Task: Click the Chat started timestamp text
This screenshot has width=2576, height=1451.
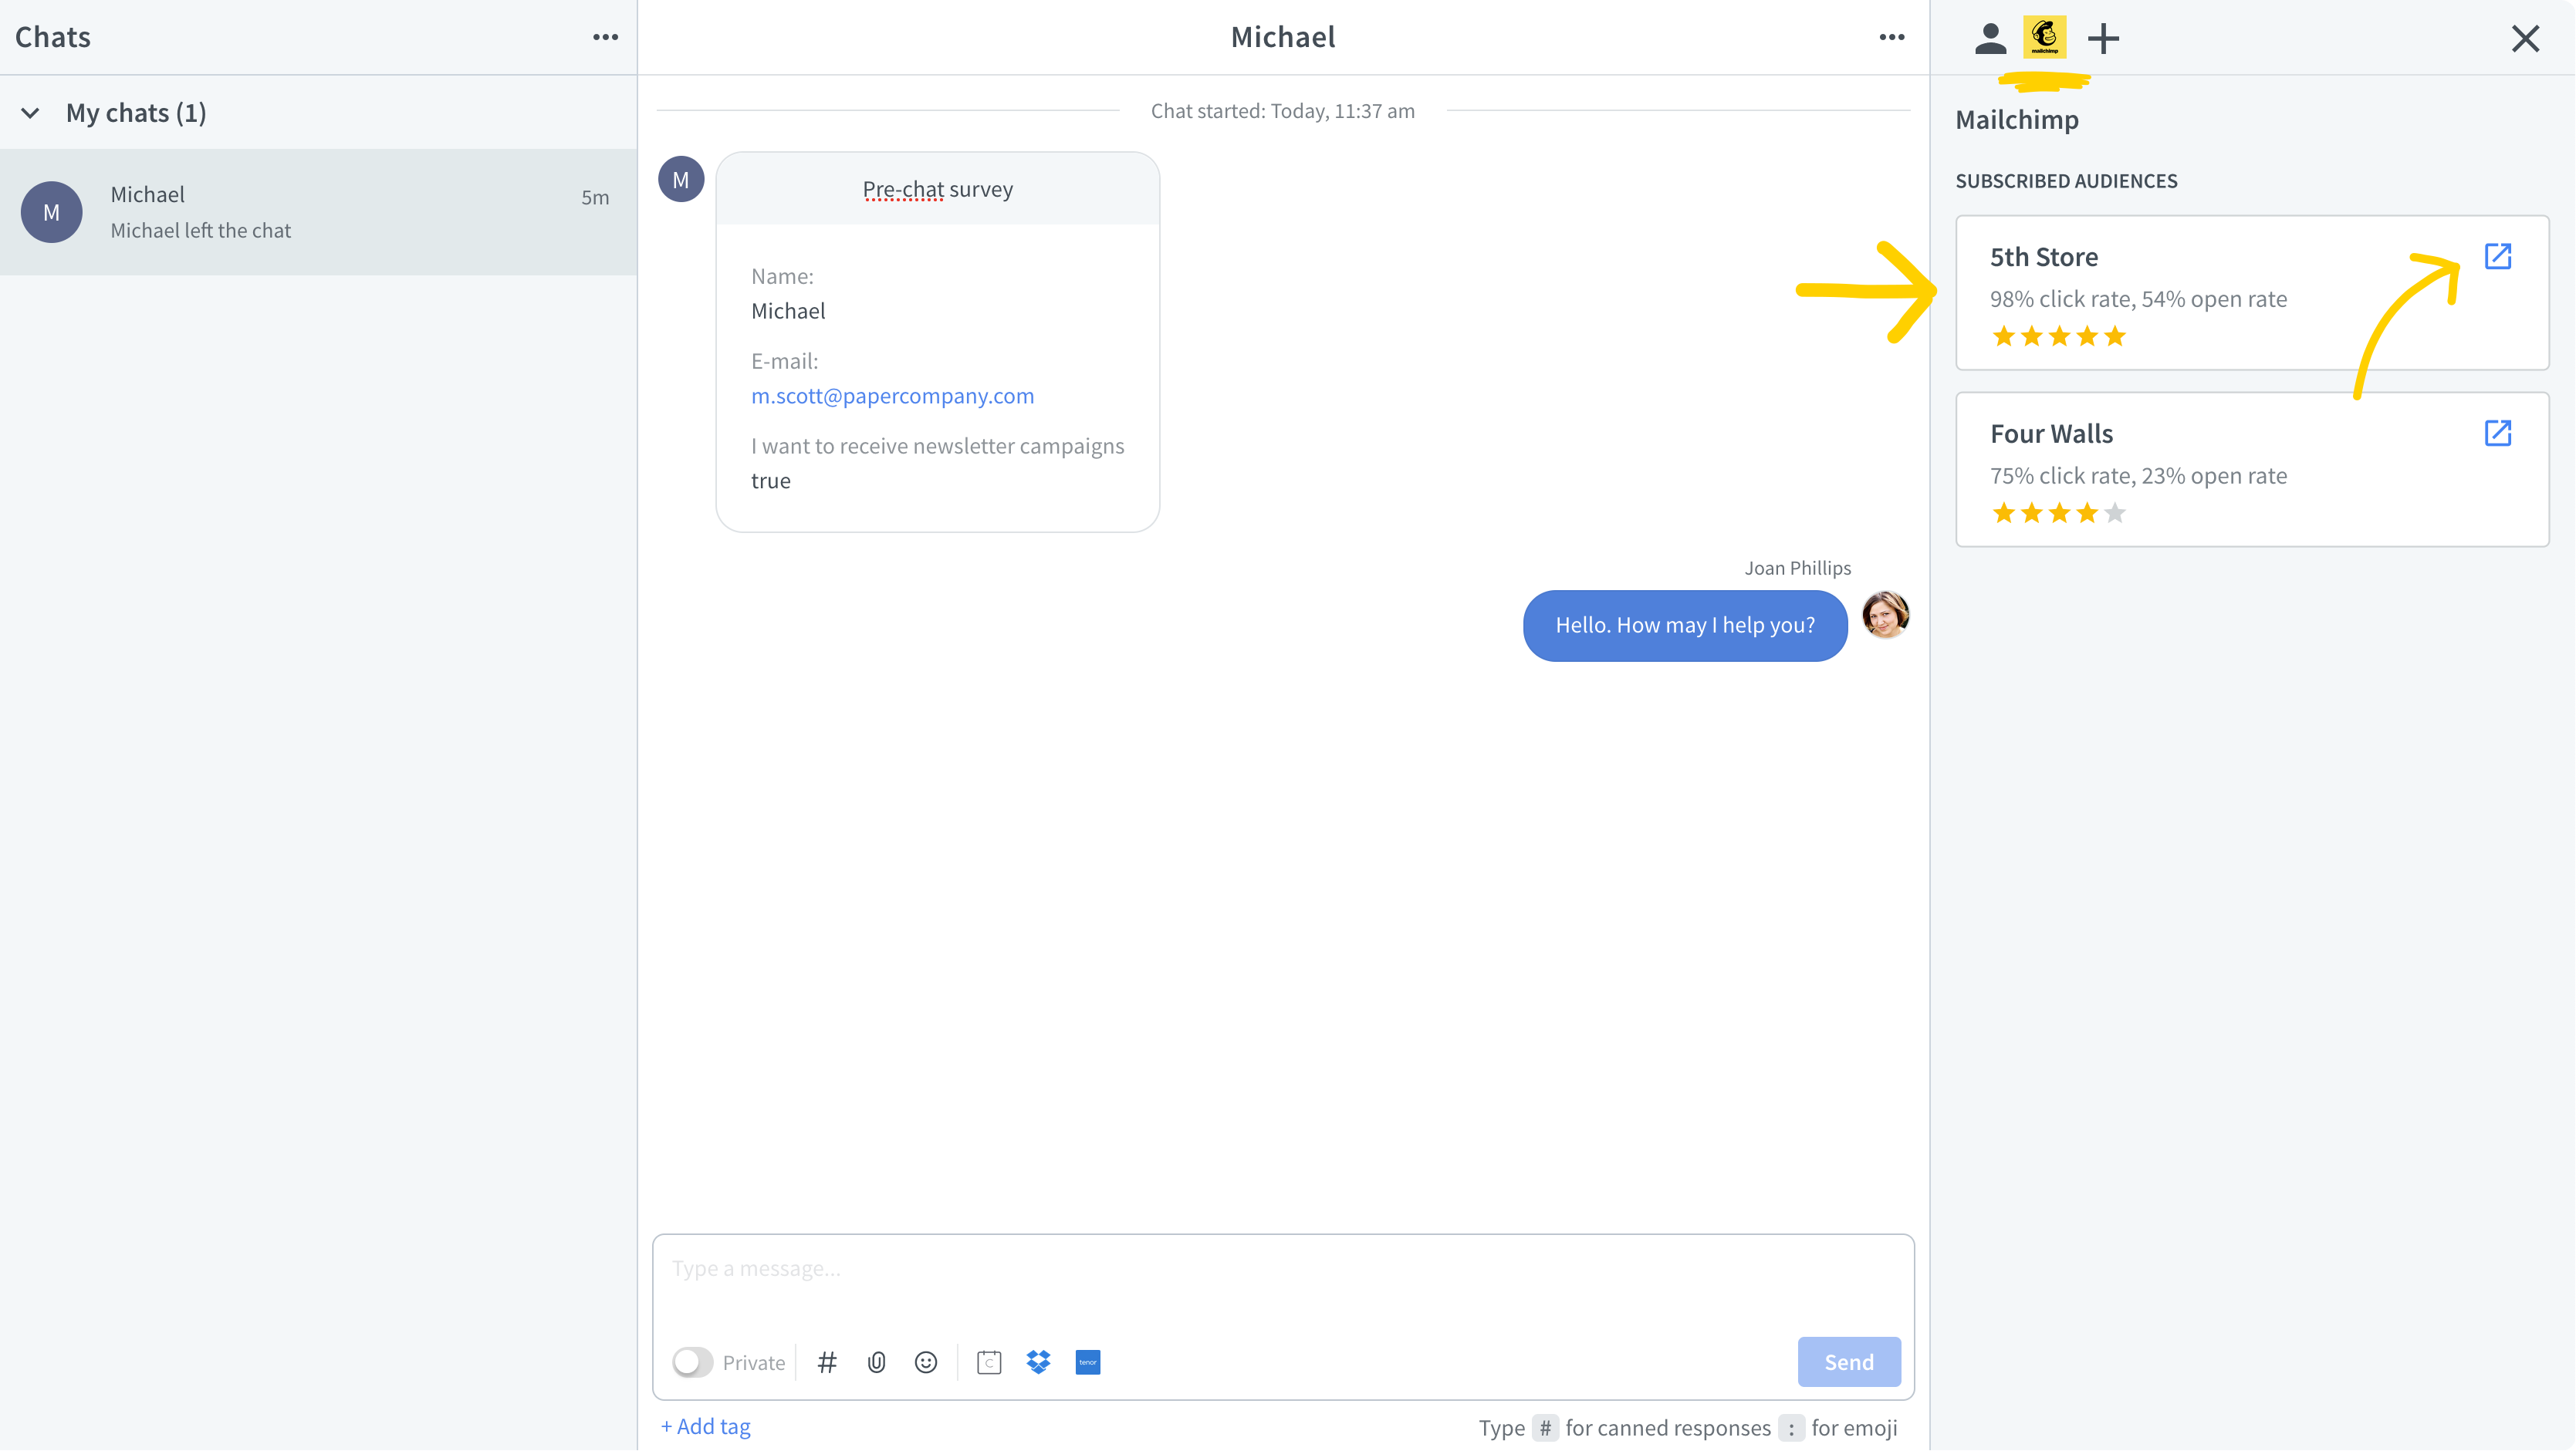Action: pos(1282,111)
